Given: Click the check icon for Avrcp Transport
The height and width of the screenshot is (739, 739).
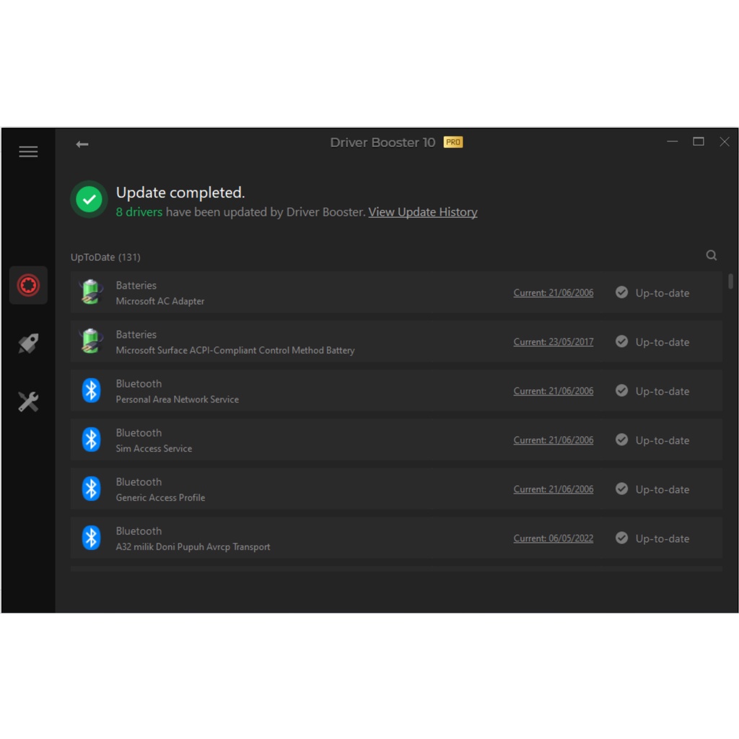Looking at the screenshot, I should tap(621, 538).
